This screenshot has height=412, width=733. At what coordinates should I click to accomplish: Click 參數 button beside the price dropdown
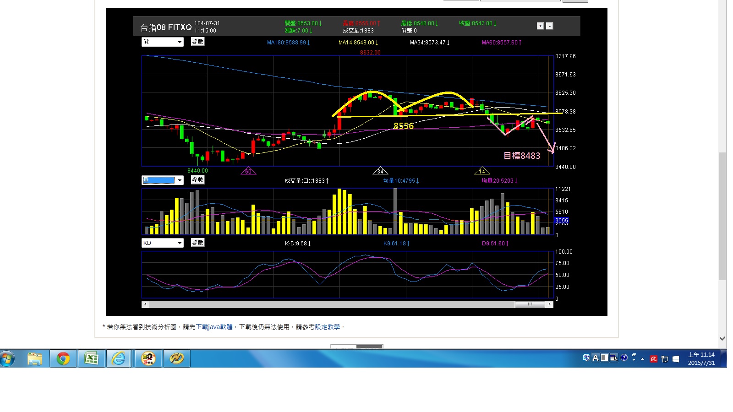click(197, 42)
